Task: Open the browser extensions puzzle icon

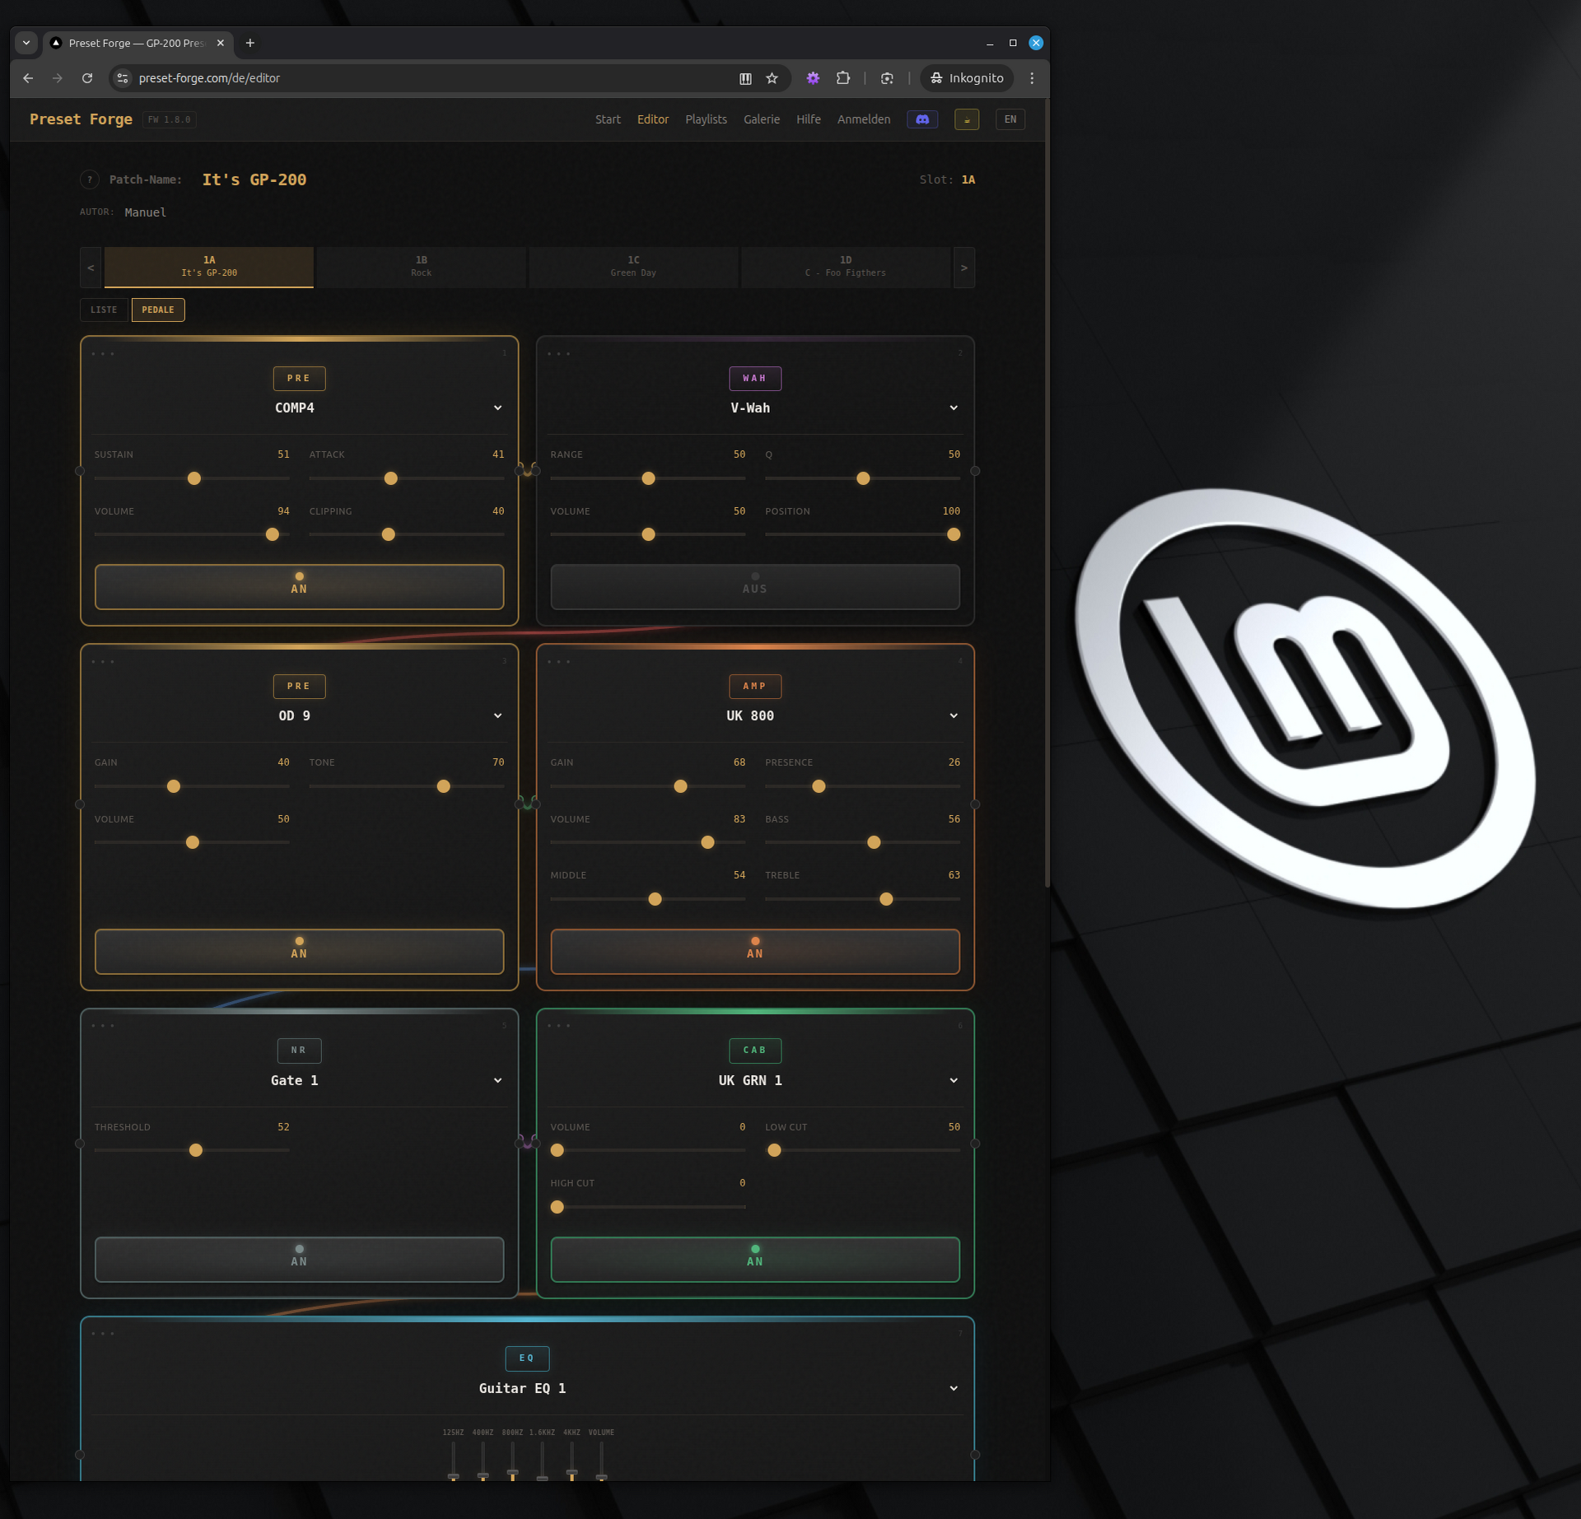Action: (x=842, y=78)
